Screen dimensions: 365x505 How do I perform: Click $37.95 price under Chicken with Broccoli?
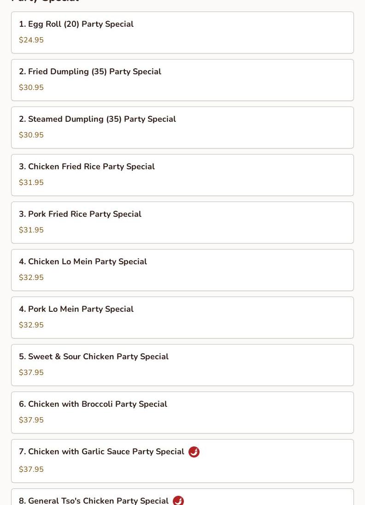[x=31, y=420]
